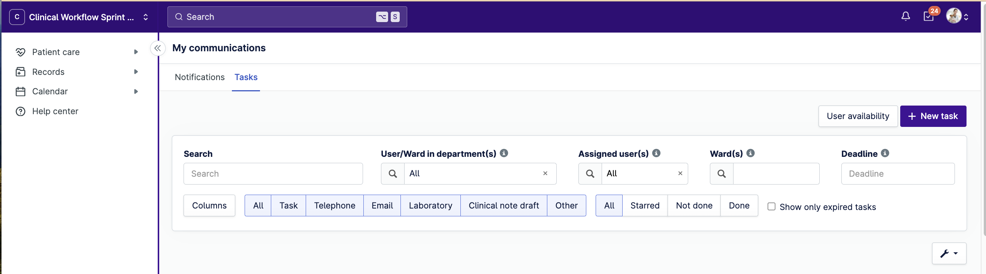The height and width of the screenshot is (274, 986).
Task: Click the New task button
Action: (x=933, y=116)
